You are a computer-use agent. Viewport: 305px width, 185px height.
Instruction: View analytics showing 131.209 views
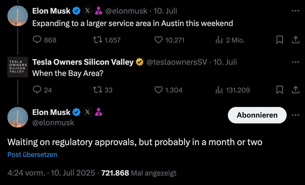[x=233, y=90]
